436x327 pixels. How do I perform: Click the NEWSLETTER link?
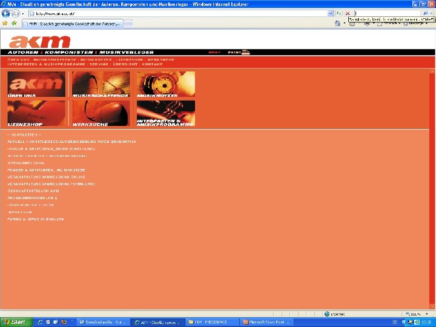[x=24, y=134]
